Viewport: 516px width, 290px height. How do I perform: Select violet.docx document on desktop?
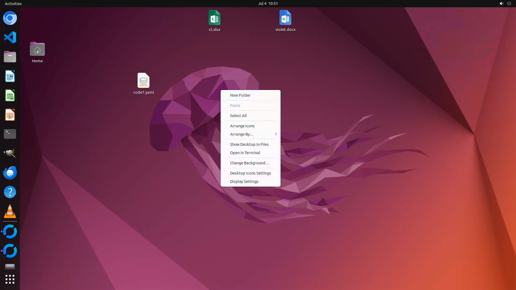[285, 18]
